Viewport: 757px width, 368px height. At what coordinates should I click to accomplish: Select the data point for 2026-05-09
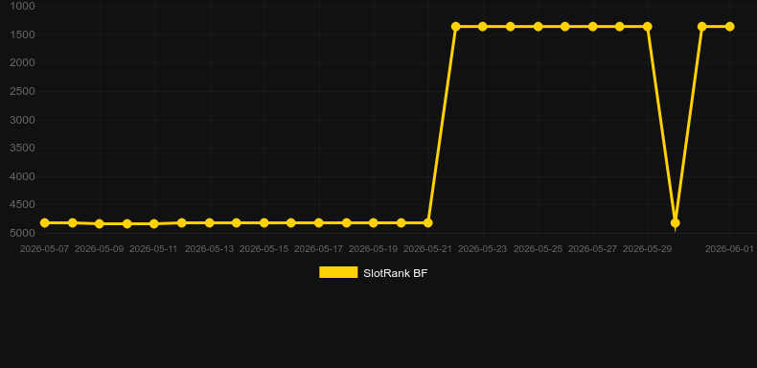100,223
